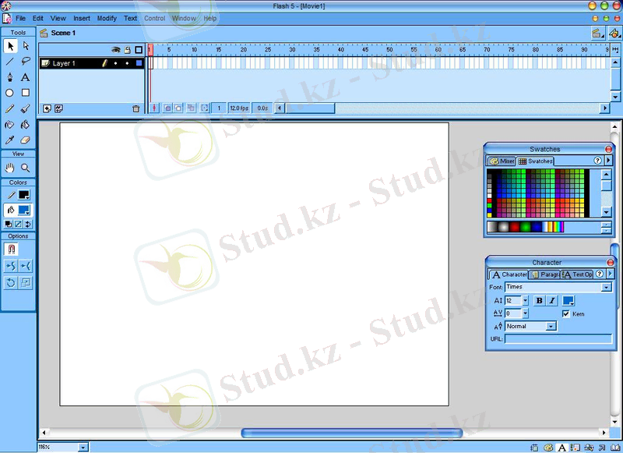Select the Subselect tool
Screen dimensions: 623x453
[26, 46]
